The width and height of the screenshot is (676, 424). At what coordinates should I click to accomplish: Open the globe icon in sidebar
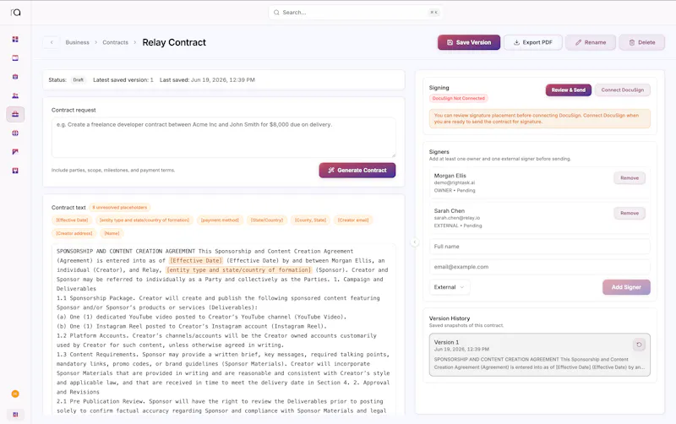15,133
